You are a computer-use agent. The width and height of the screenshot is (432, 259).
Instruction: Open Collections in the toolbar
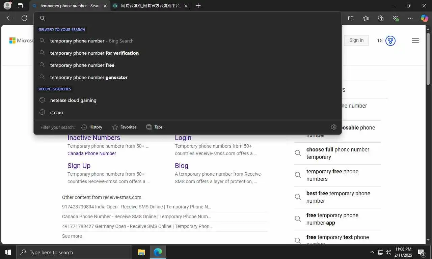[381, 18]
